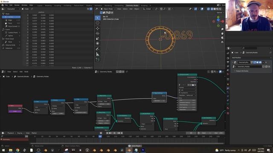The image size is (273, 153).
Task: Toggle node editor overlay button
Action: tap(220, 72)
